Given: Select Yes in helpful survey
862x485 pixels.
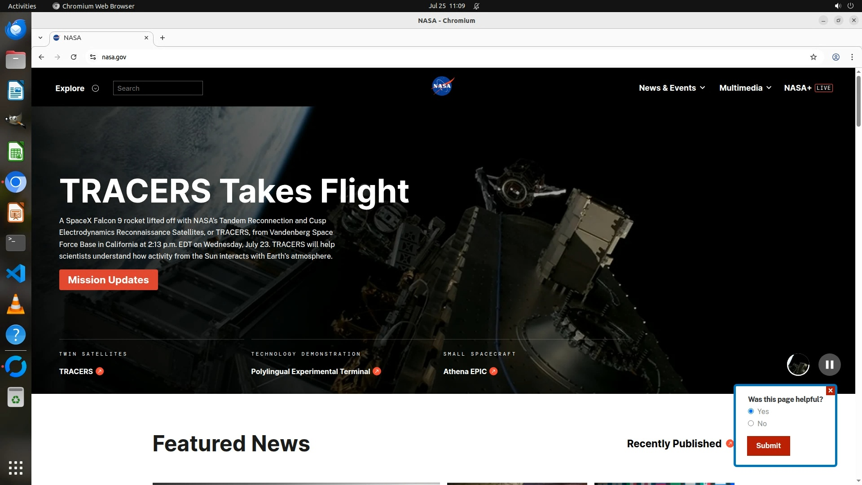Looking at the screenshot, I should tap(751, 411).
